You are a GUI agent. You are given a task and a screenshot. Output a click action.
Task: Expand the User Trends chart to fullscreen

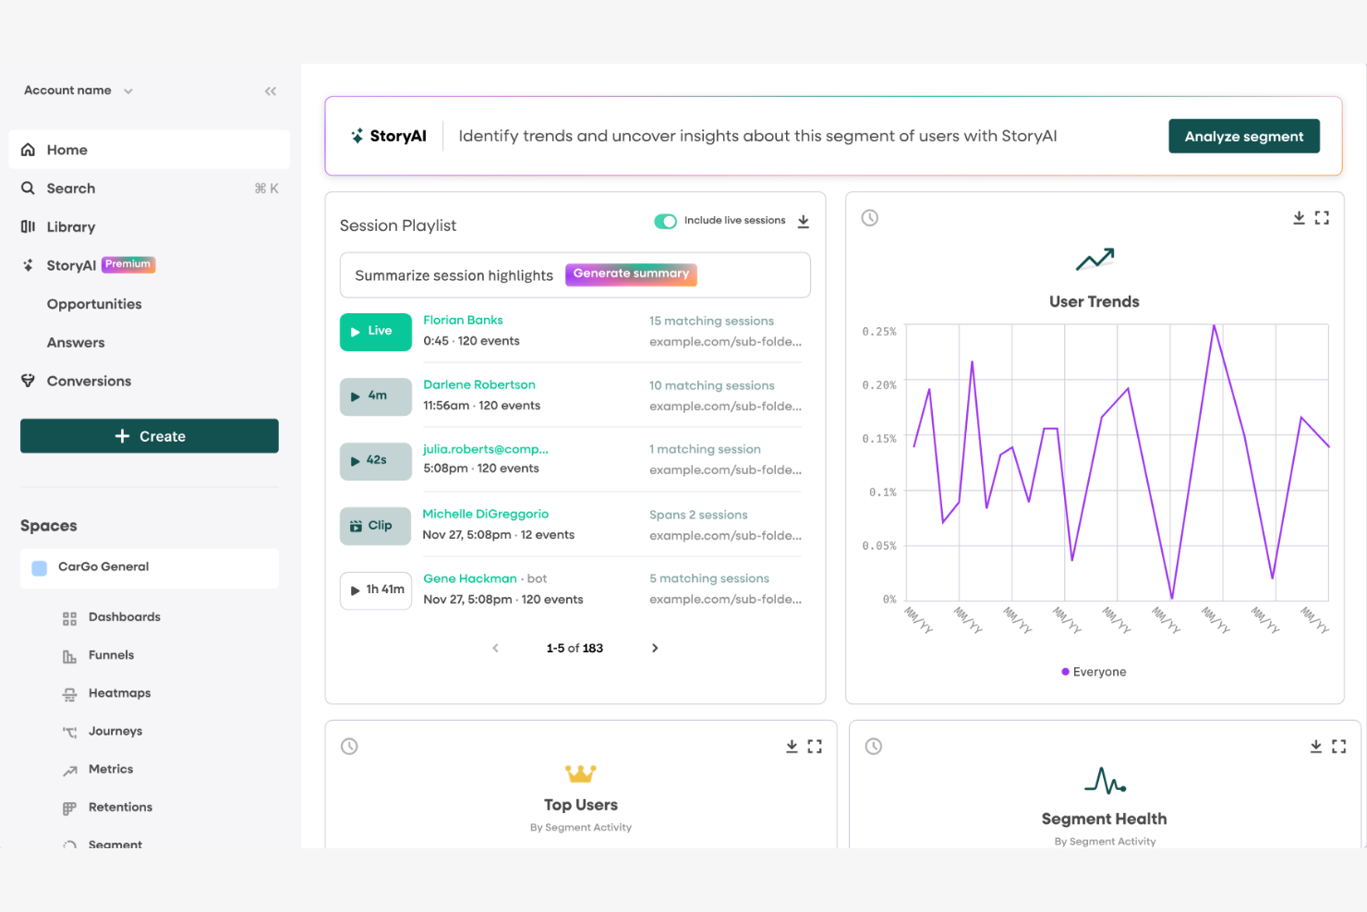pos(1322,217)
